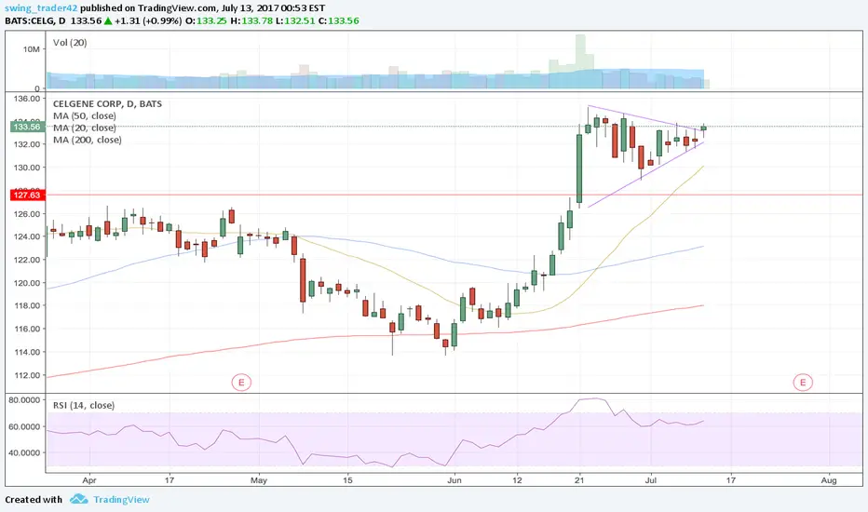Click the Jul date axis label
868x512 pixels.
coord(650,480)
